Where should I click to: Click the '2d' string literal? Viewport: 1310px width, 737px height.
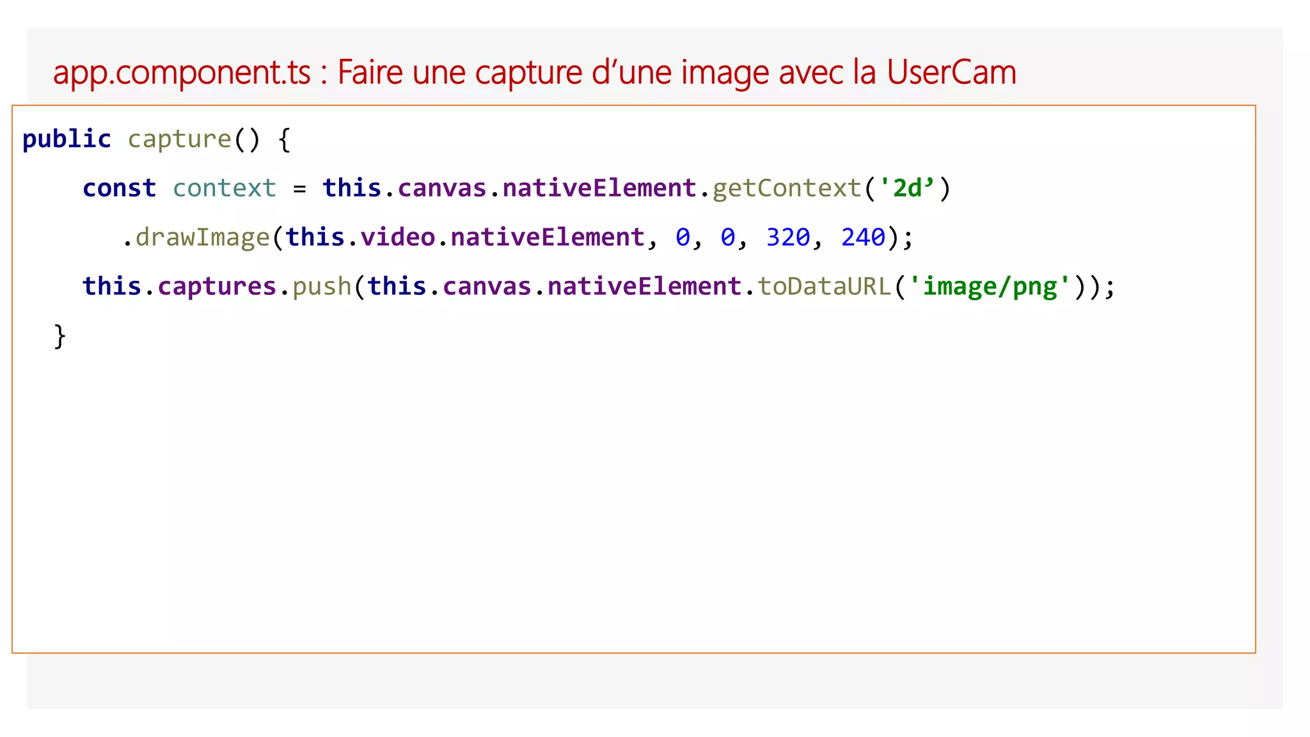pos(907,188)
